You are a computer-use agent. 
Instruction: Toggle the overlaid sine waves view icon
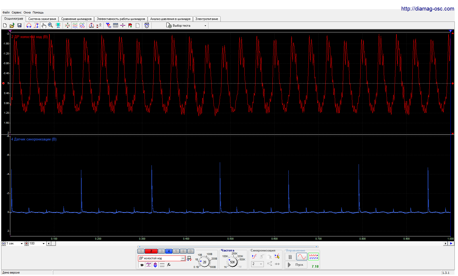[82, 25]
